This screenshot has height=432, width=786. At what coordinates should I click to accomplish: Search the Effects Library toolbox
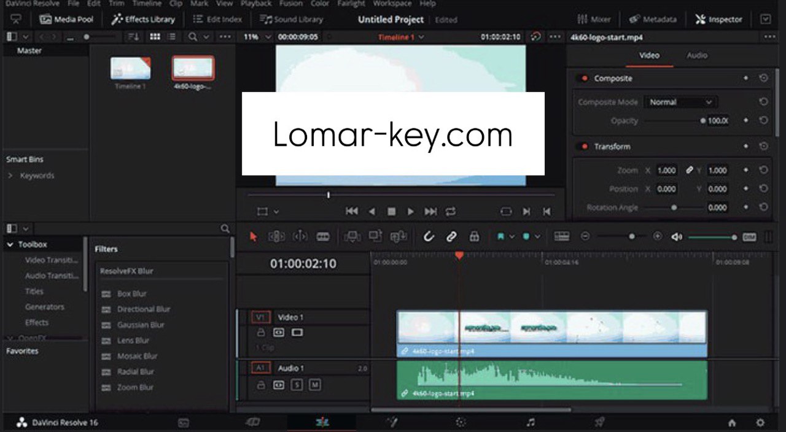(x=225, y=228)
